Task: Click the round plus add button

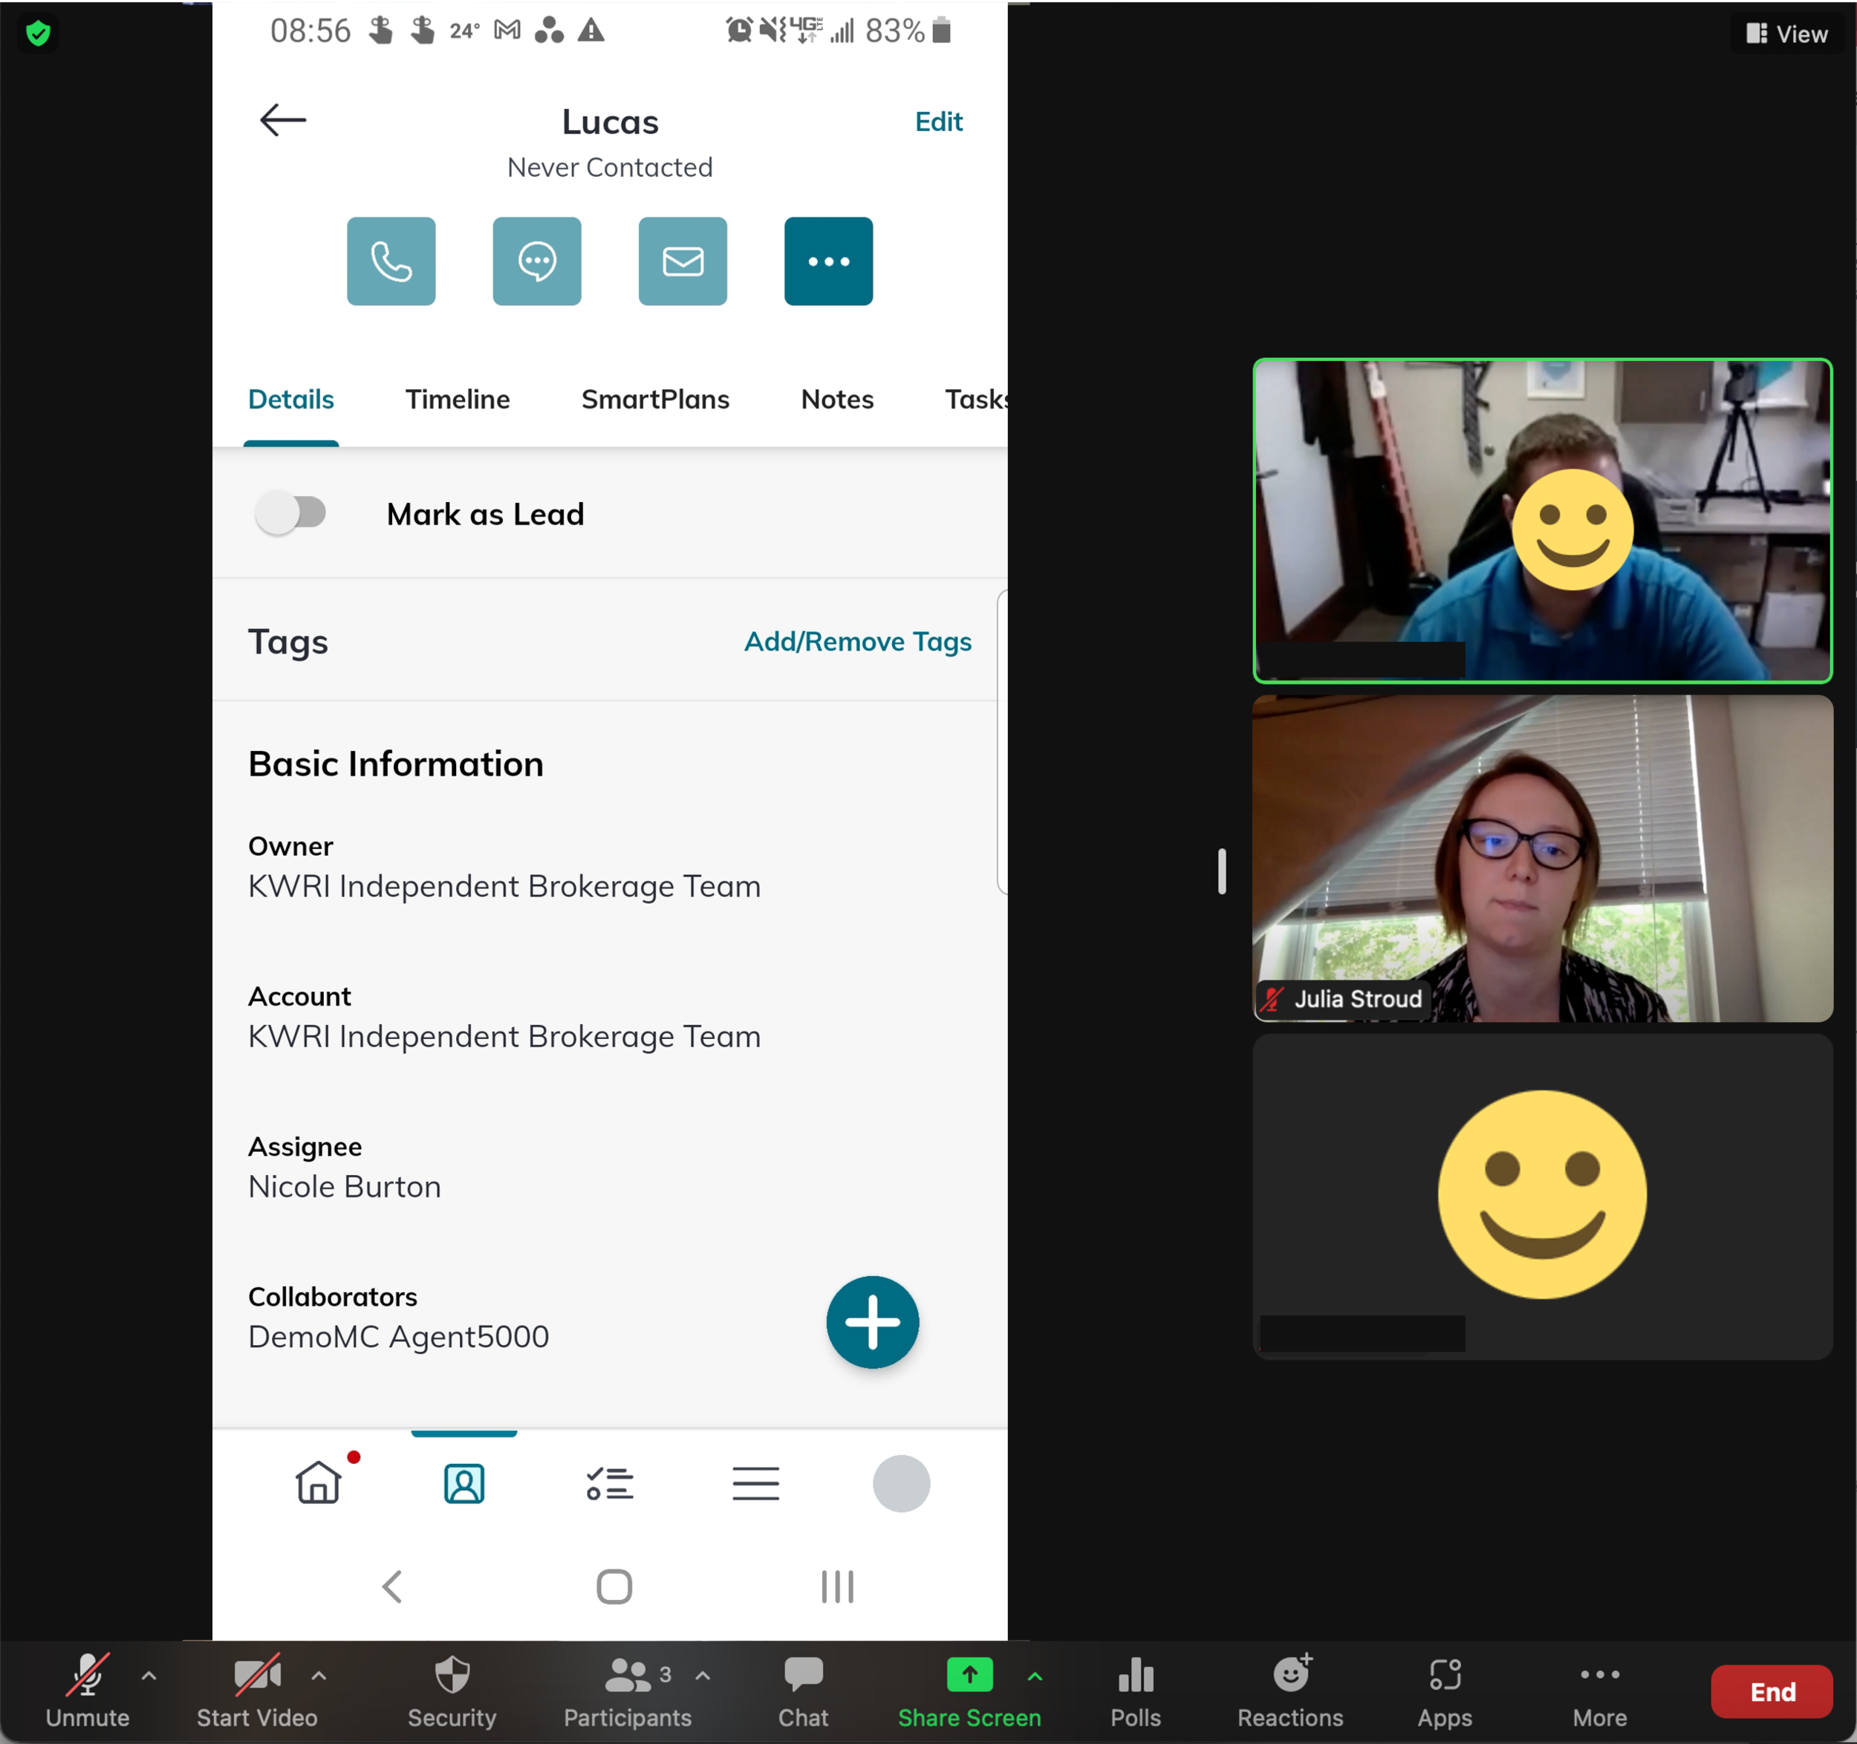Action: [x=871, y=1322]
